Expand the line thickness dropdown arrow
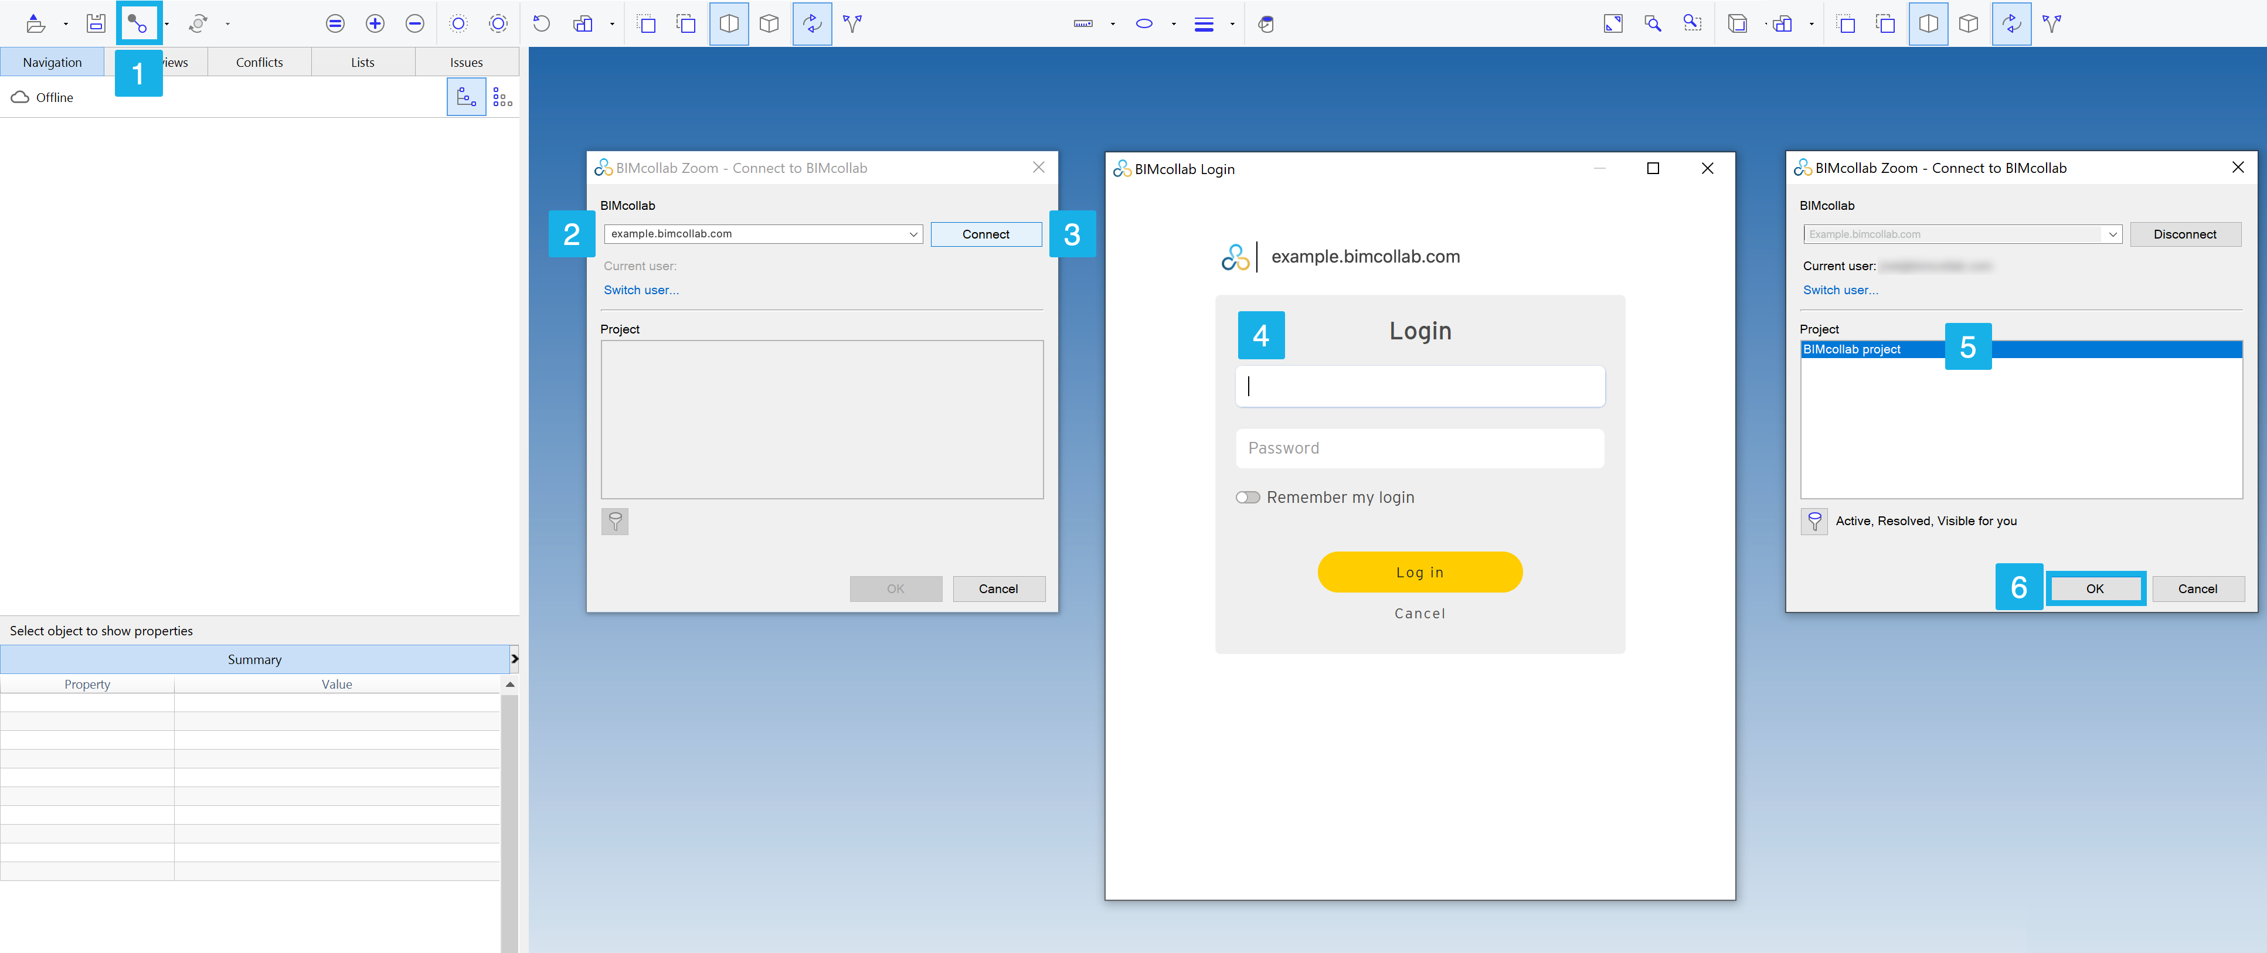Image resolution: width=2267 pixels, height=953 pixels. click(x=1232, y=24)
